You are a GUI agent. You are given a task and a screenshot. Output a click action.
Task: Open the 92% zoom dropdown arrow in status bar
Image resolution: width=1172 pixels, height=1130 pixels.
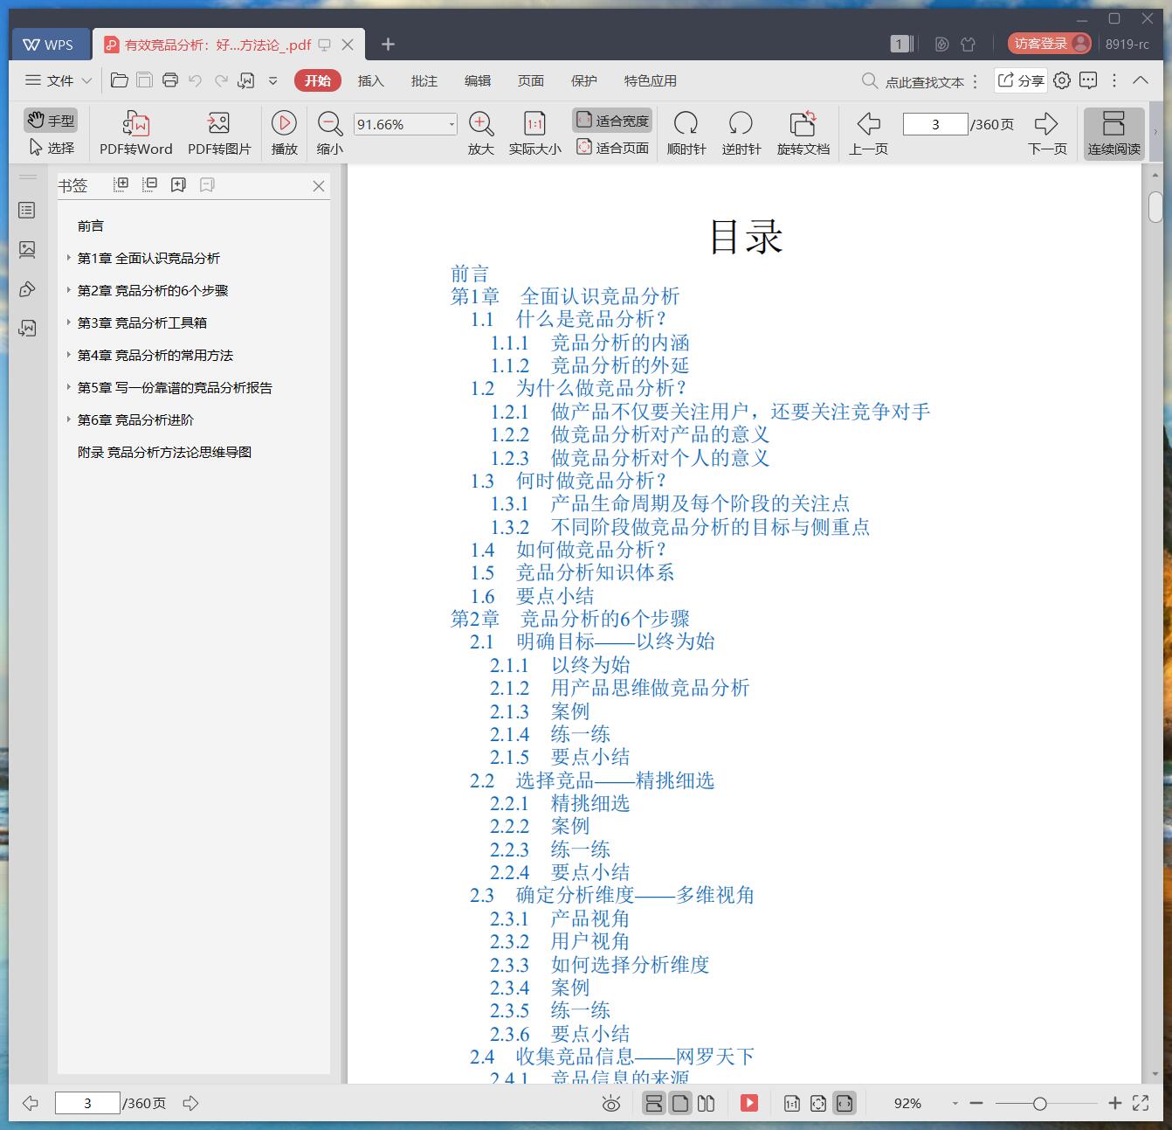tap(955, 1104)
